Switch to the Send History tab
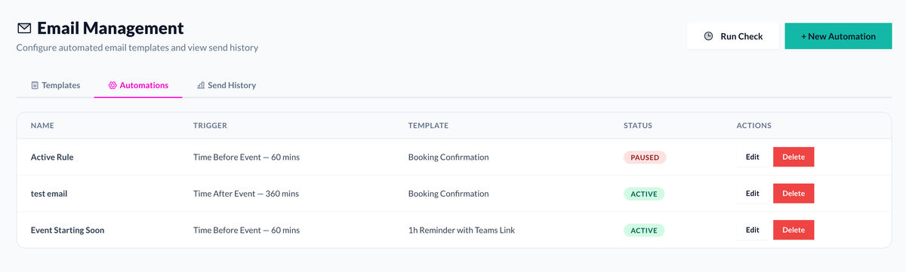The image size is (906, 272). point(226,85)
